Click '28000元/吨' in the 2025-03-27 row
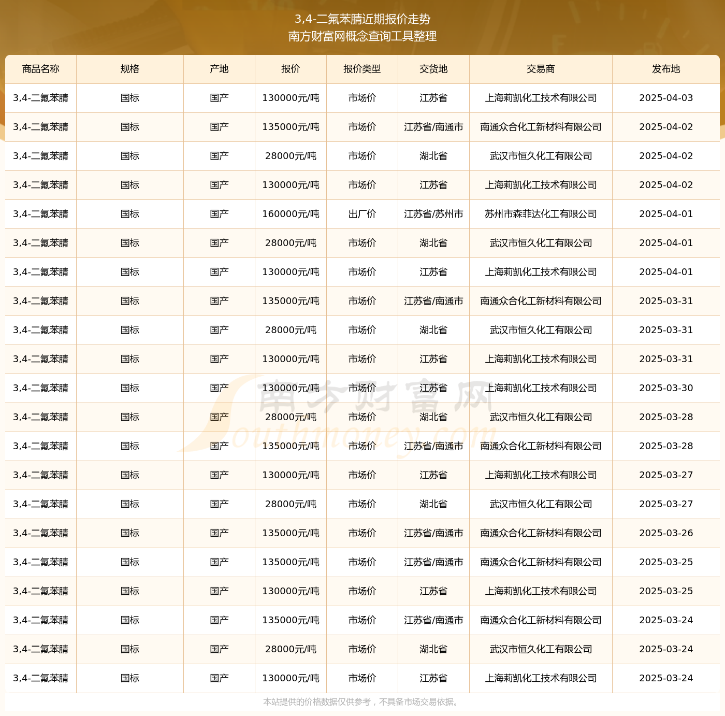 [x=291, y=504]
